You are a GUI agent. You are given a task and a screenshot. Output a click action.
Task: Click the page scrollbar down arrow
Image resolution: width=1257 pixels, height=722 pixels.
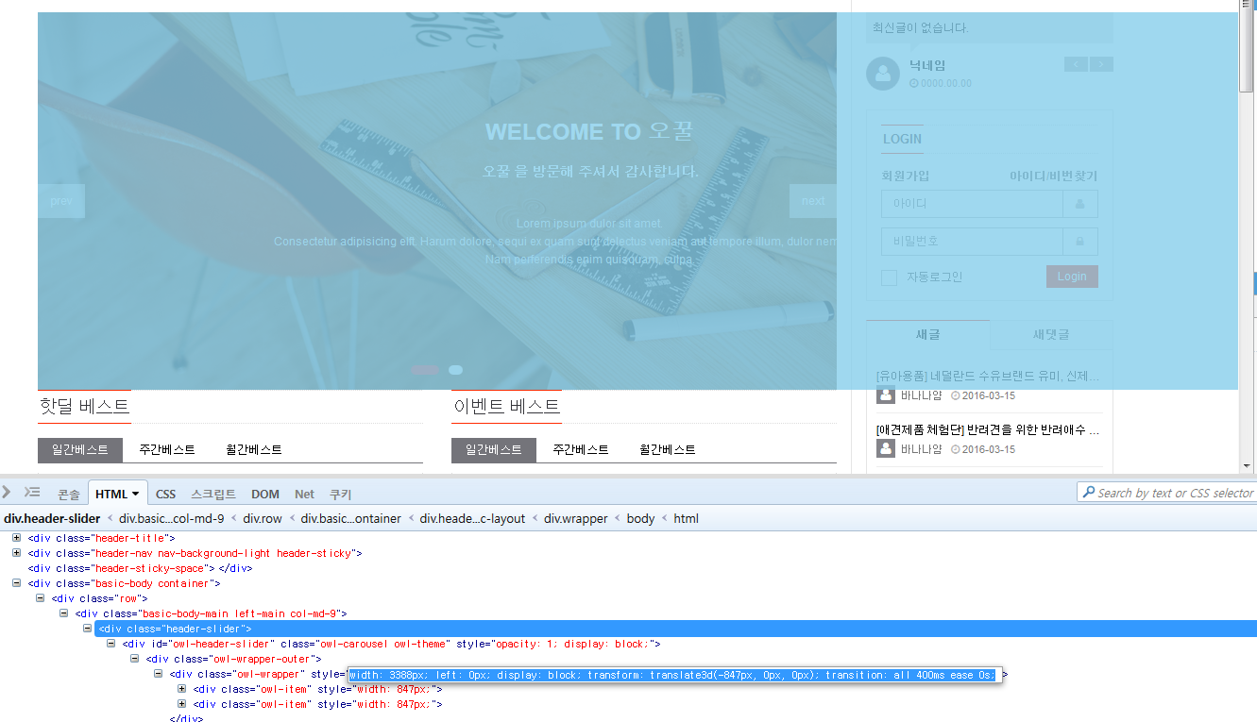tap(1248, 464)
